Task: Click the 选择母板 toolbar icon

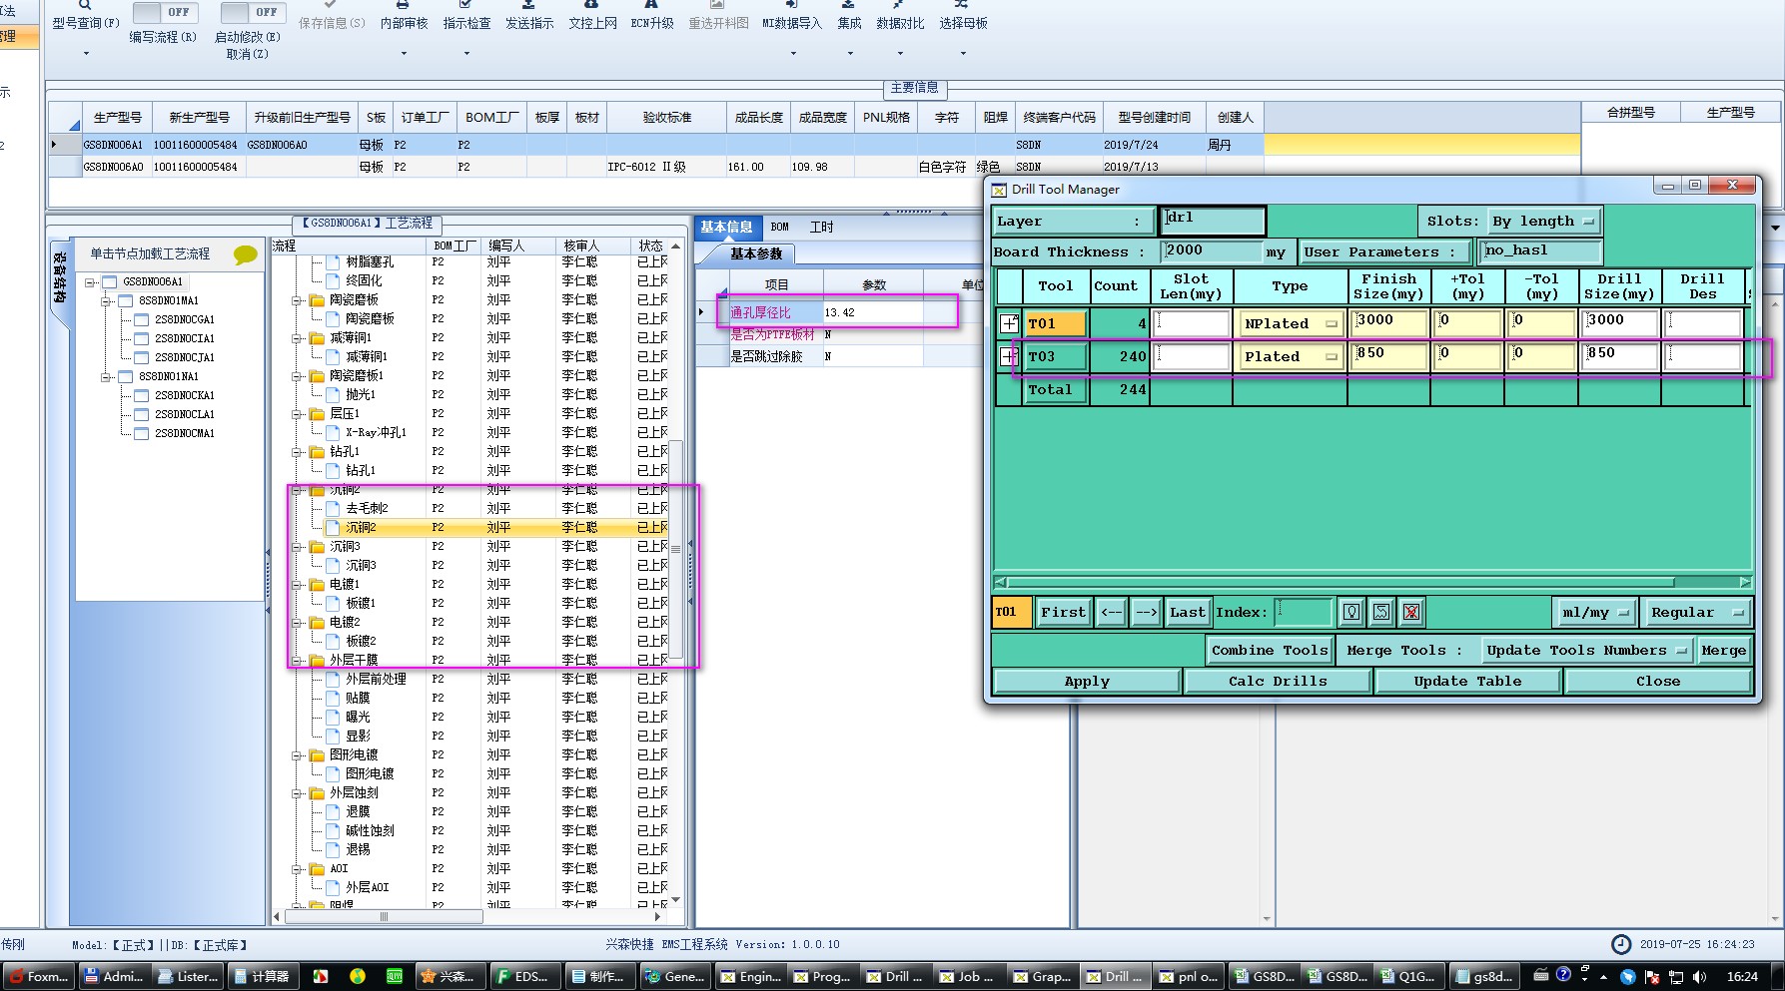Action: pos(962,5)
